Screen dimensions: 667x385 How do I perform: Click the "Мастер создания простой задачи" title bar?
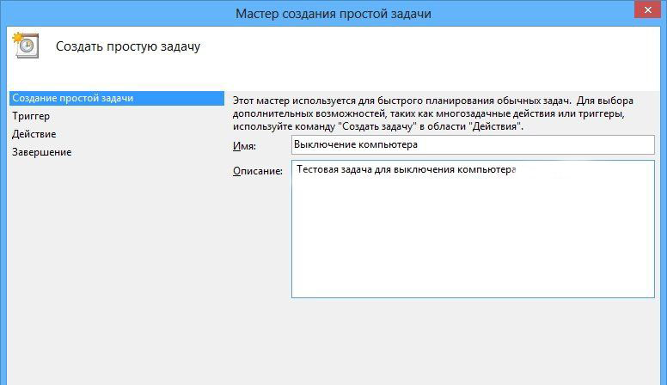333,13
